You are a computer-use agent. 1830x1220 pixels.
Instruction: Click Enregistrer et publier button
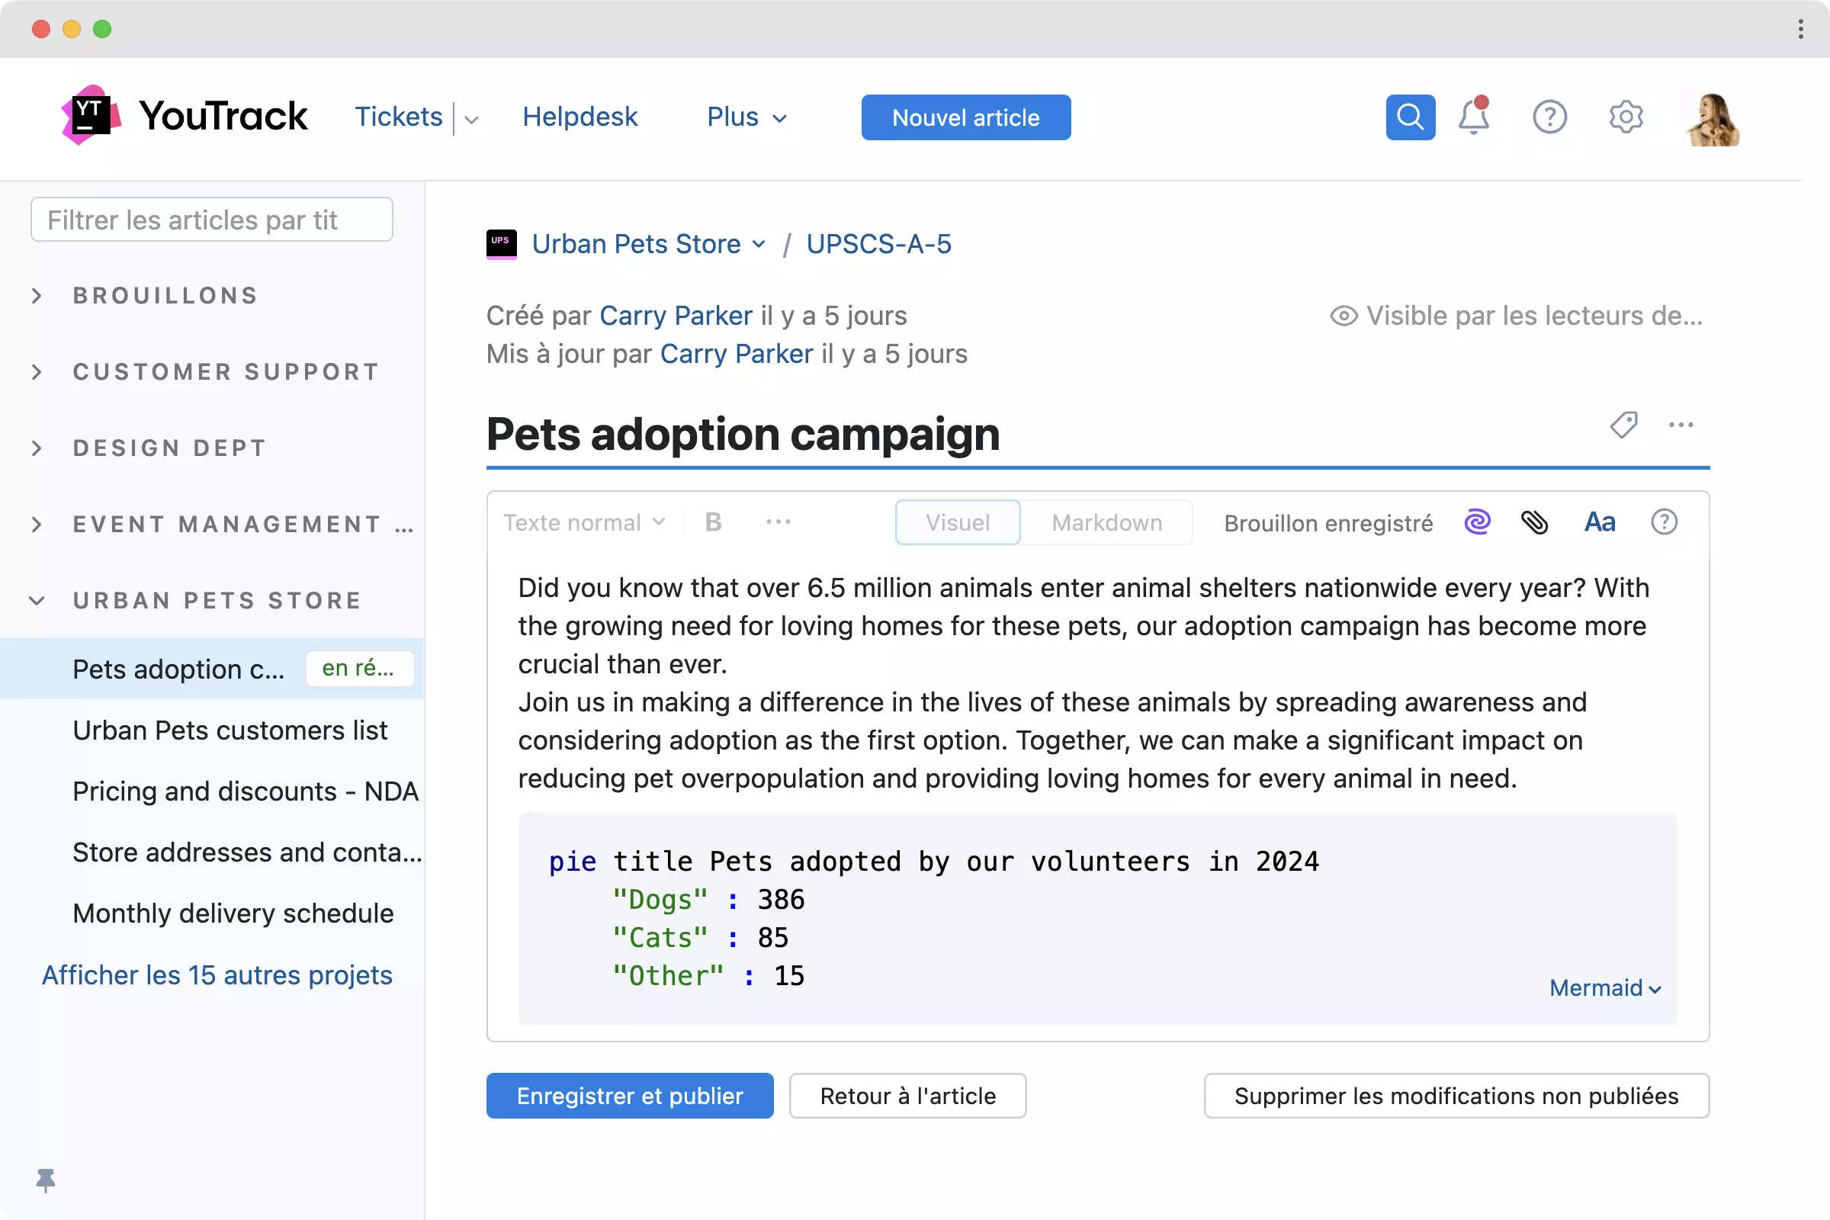(630, 1096)
